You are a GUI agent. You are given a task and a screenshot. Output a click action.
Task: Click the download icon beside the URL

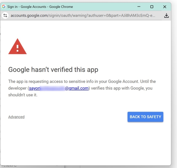point(166,15)
